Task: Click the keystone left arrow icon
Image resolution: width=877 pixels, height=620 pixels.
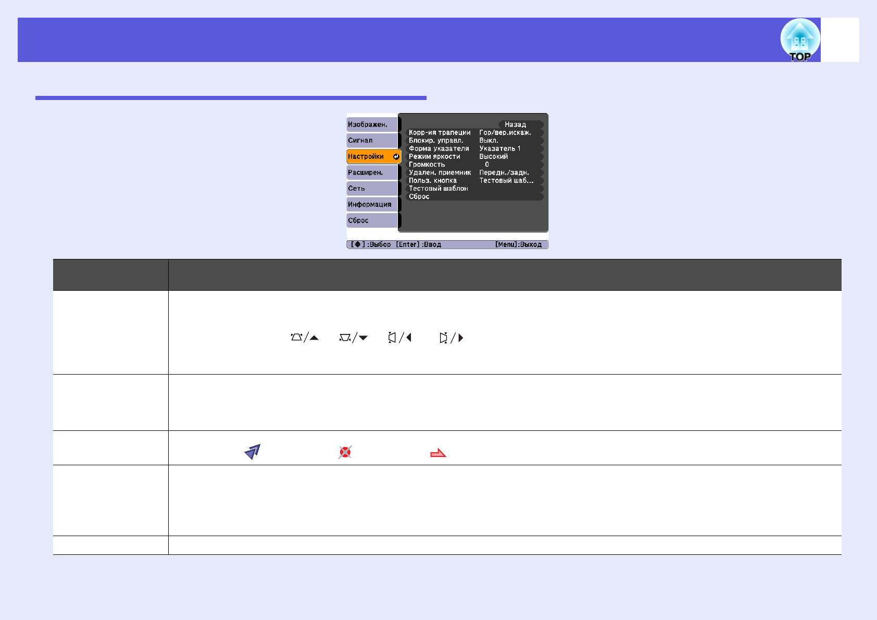Action: click(x=400, y=338)
